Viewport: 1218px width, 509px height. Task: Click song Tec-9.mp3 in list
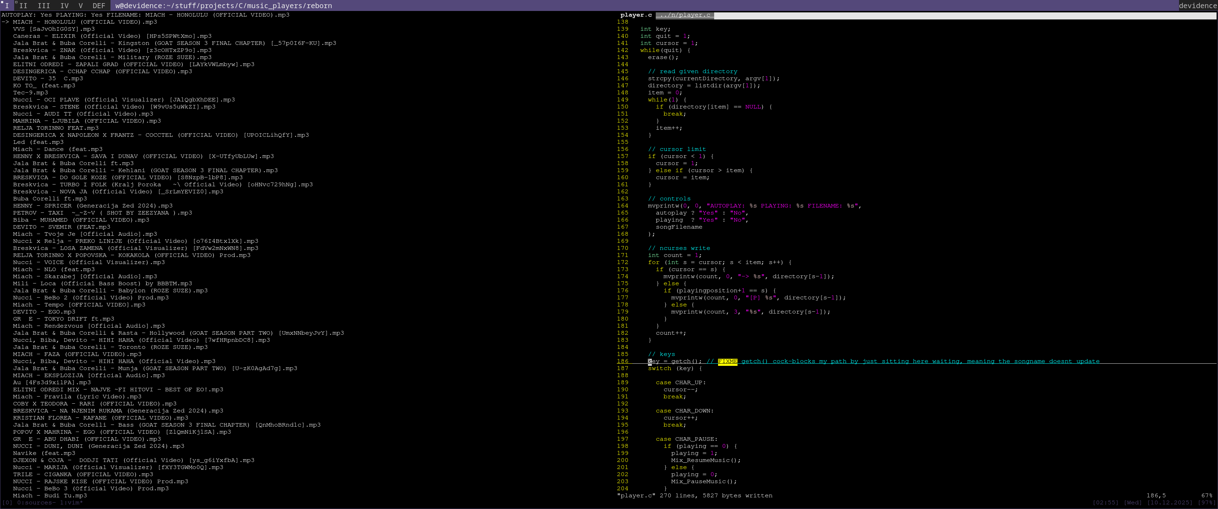click(30, 93)
